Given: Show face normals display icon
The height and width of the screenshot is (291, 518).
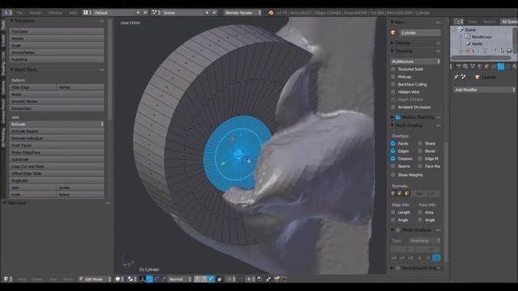Looking at the screenshot, I should (x=407, y=193).
